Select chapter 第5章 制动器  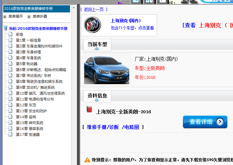(x=27, y=64)
